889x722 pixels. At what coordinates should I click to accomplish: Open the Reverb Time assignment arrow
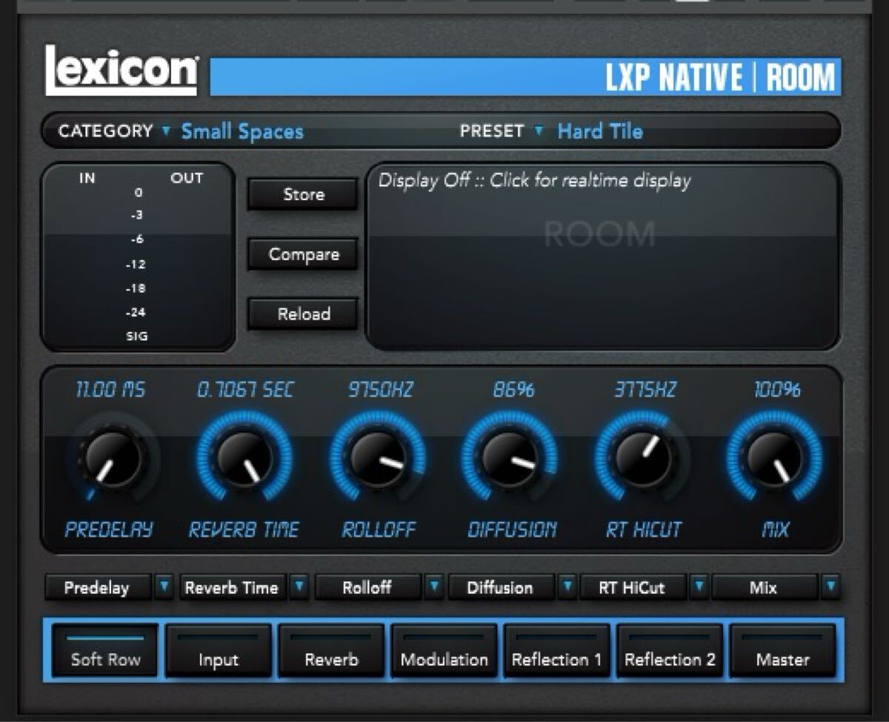pyautogui.click(x=299, y=587)
